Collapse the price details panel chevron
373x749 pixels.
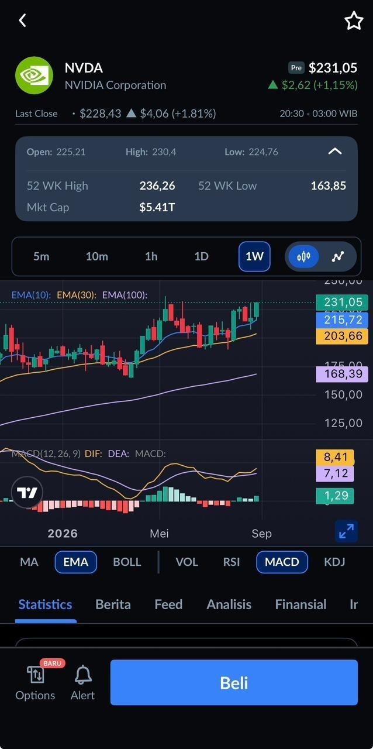pyautogui.click(x=335, y=152)
